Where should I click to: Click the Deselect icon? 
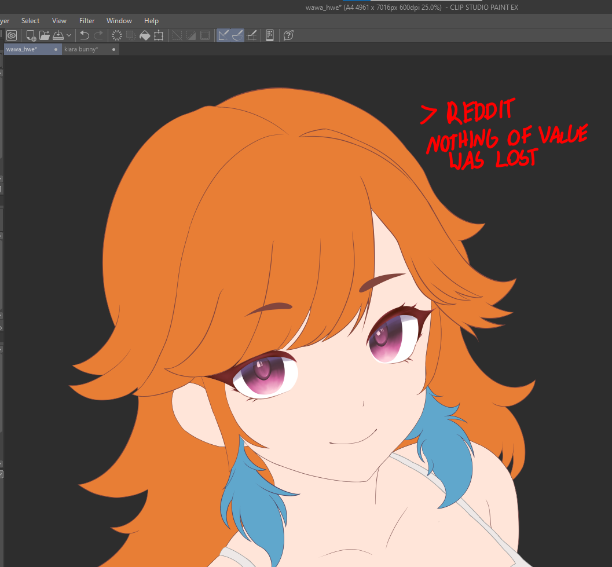pos(177,35)
